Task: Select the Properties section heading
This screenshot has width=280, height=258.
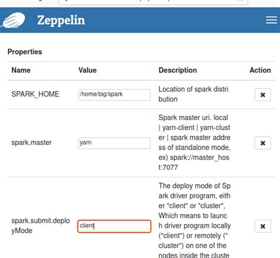Action: [25, 51]
